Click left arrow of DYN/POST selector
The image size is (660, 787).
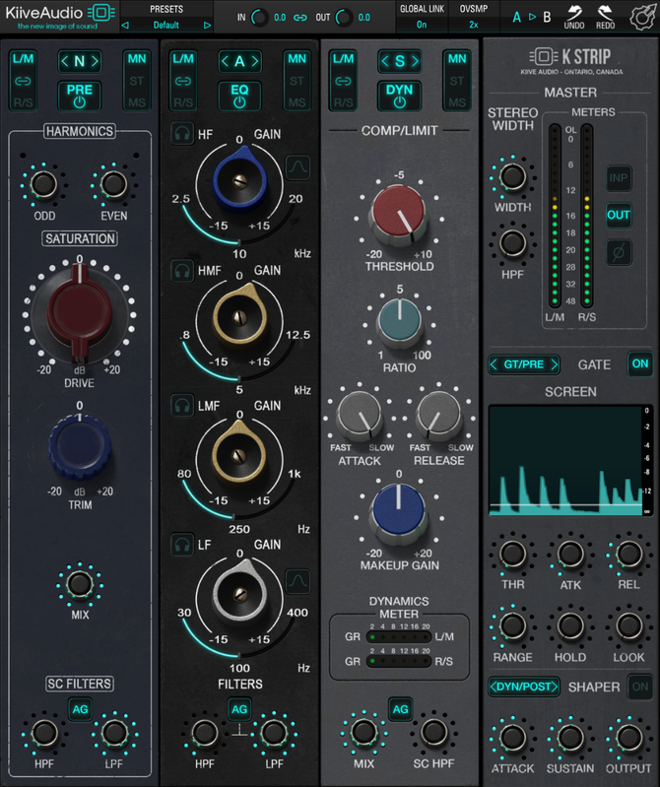click(x=494, y=687)
